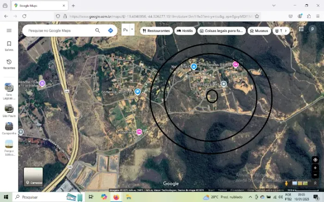Open the Google Maps hamburger menu
The image size is (324, 202).
tap(9, 31)
